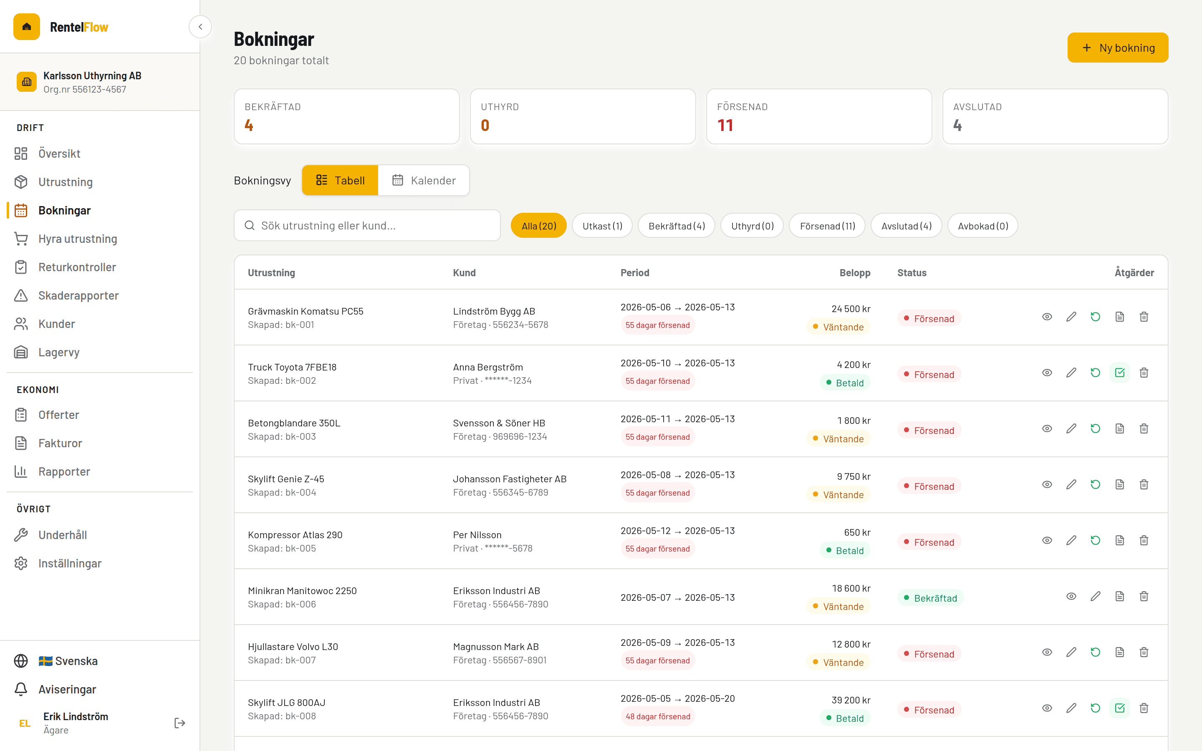1202x751 pixels.
Task: Filter by Bekräftad (4)
Action: point(677,226)
